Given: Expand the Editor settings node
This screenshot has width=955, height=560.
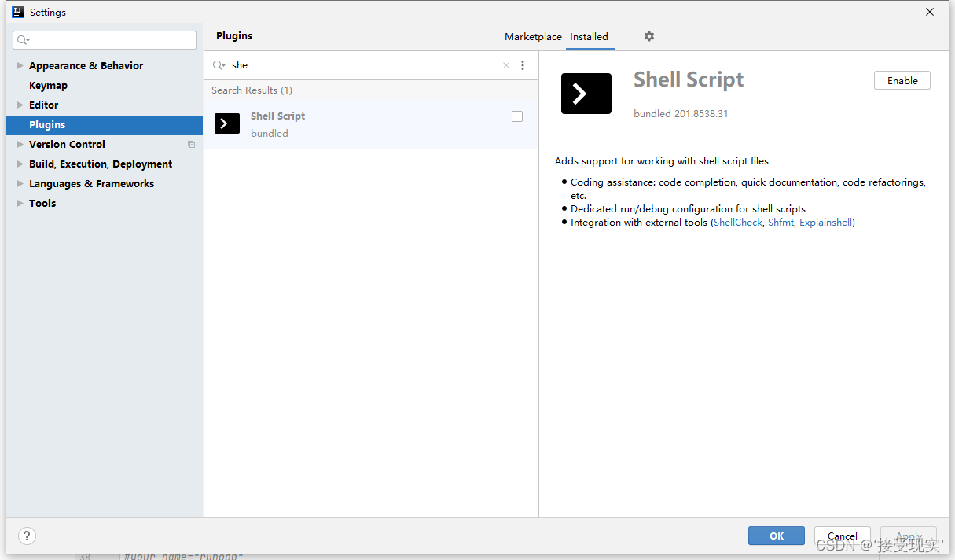Looking at the screenshot, I should 20,105.
